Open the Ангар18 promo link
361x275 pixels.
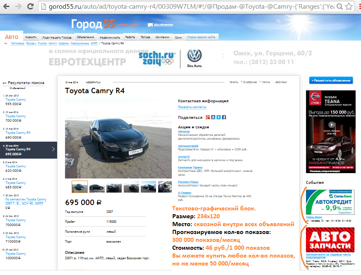pos(184,157)
